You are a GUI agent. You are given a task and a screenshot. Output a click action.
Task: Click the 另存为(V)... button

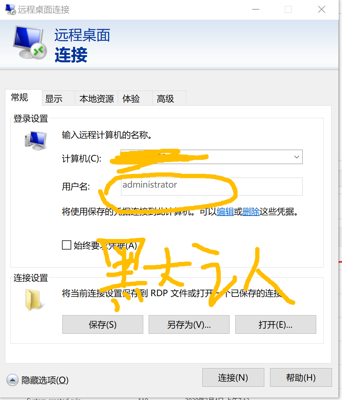[189, 324]
